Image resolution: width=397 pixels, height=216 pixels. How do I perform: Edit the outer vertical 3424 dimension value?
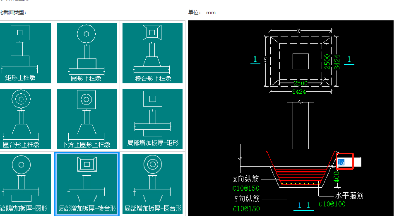(337, 62)
